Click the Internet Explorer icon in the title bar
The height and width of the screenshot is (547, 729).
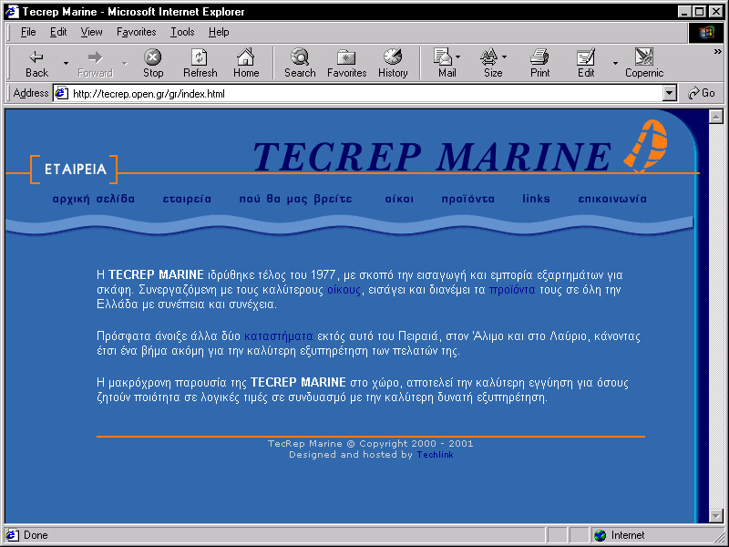coord(11,11)
